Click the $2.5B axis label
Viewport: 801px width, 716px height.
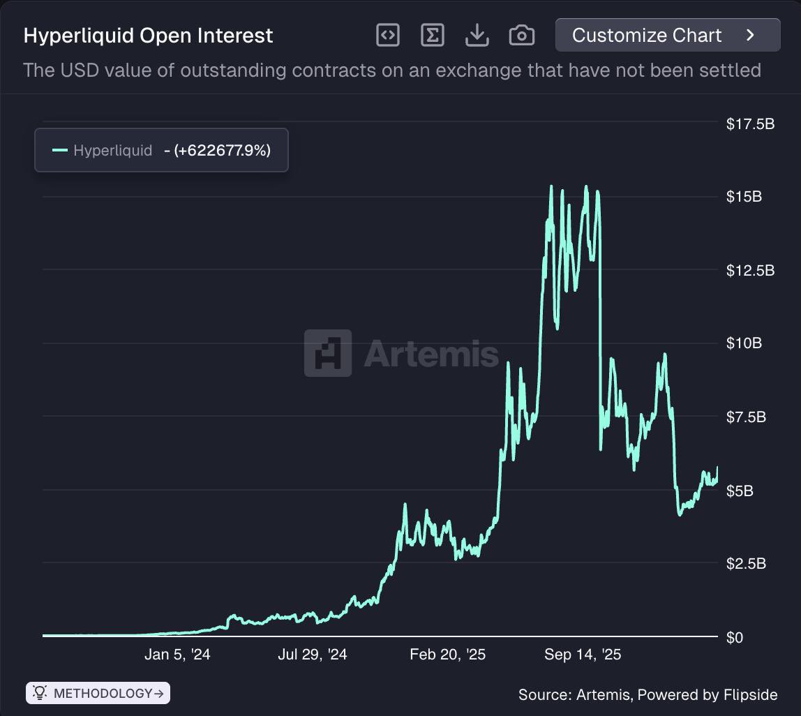(746, 564)
